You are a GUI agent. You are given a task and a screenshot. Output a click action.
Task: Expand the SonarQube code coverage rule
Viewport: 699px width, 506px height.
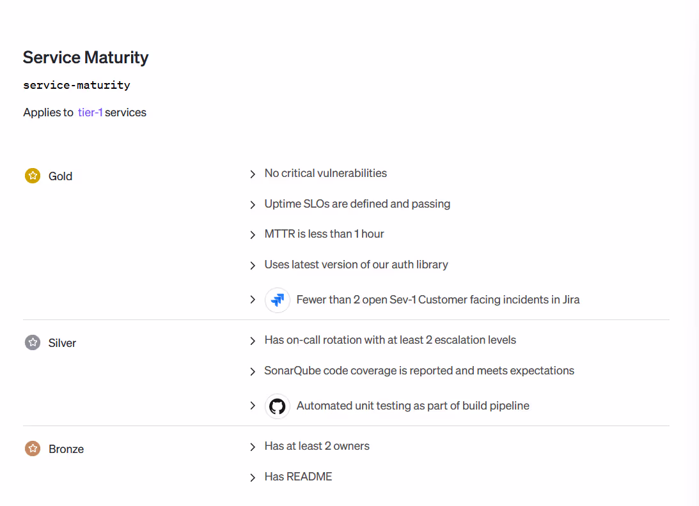tap(253, 371)
